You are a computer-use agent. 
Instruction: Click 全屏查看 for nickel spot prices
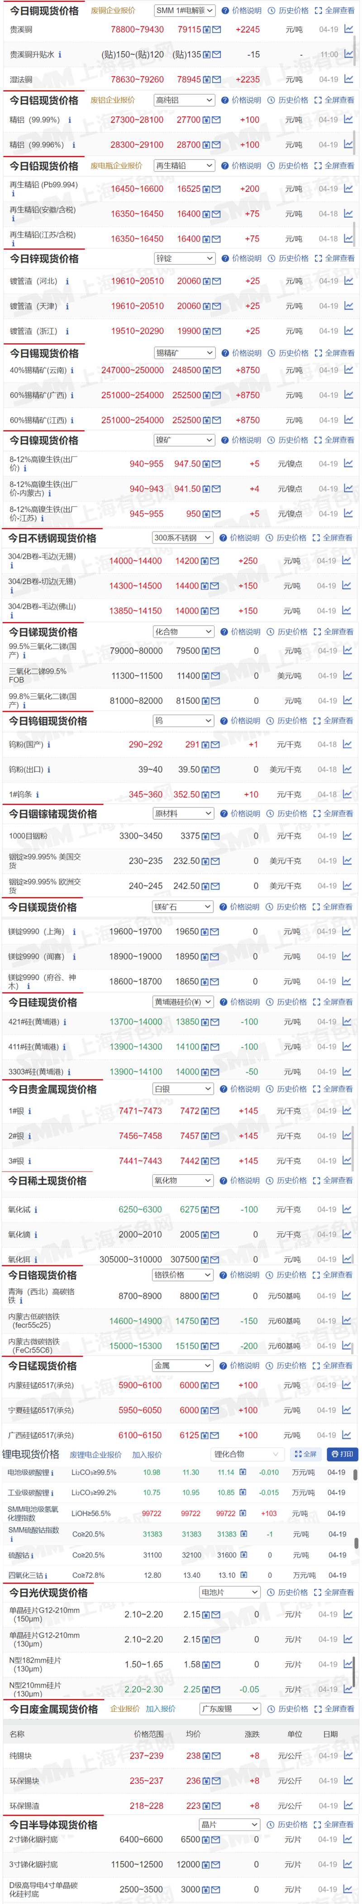pos(334,440)
